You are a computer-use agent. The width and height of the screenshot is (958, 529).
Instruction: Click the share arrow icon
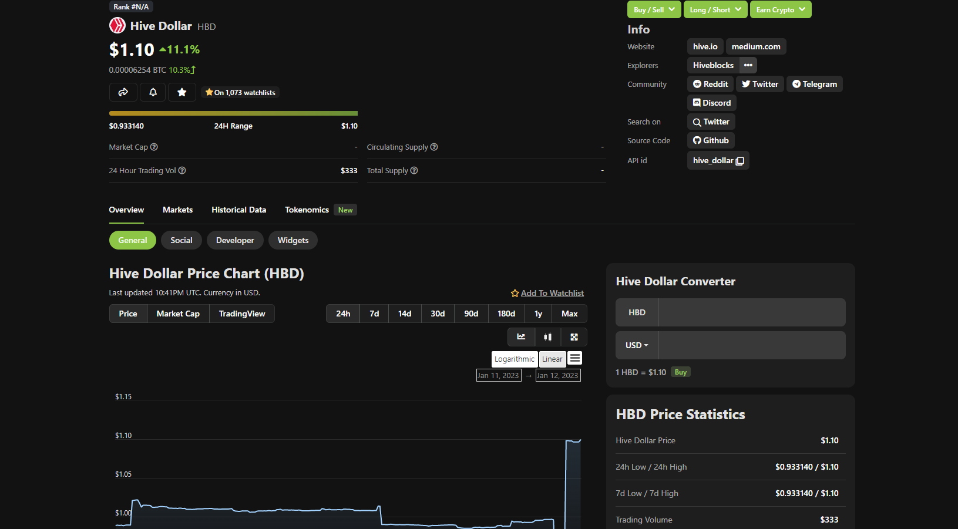pos(123,92)
